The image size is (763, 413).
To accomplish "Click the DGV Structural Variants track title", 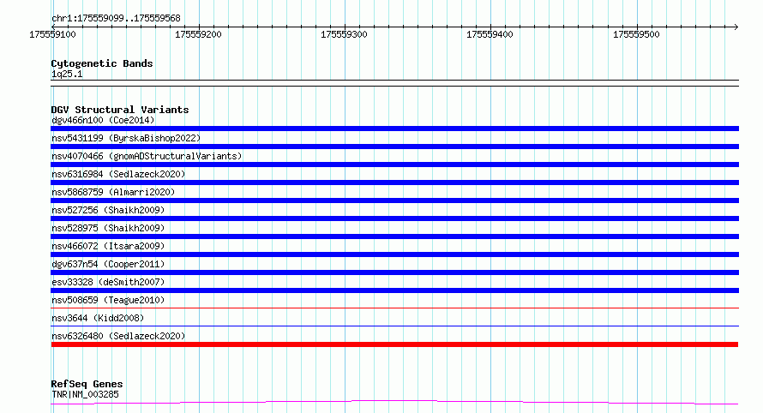I will 120,110.
